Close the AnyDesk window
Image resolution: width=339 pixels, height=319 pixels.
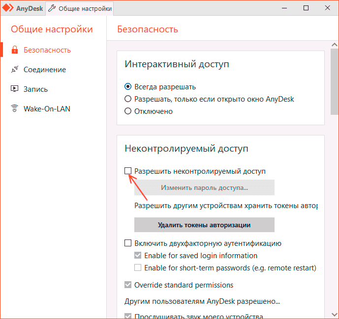click(x=327, y=8)
